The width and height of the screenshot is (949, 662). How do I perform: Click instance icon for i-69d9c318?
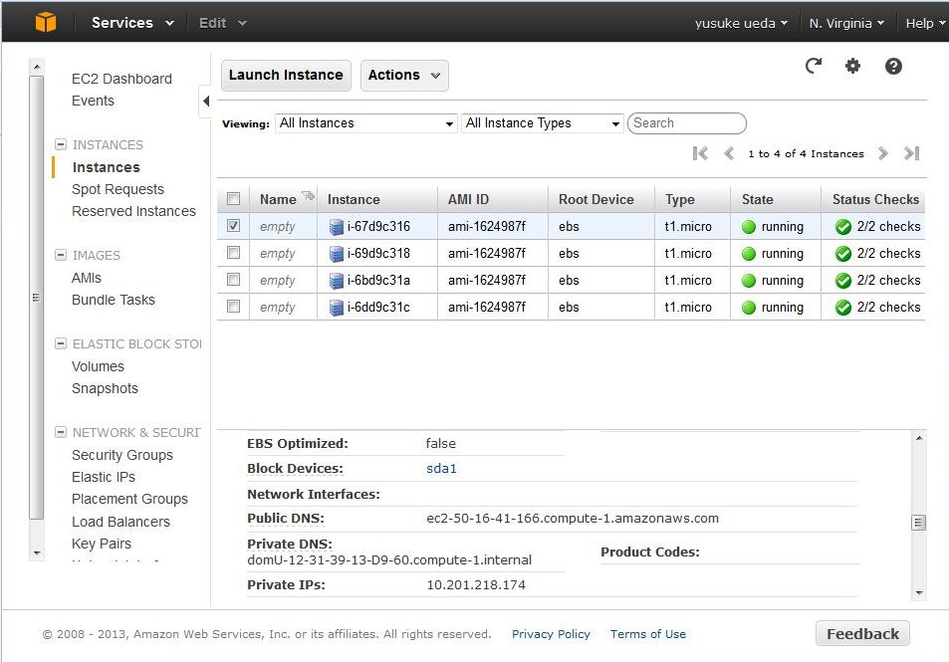tap(336, 254)
